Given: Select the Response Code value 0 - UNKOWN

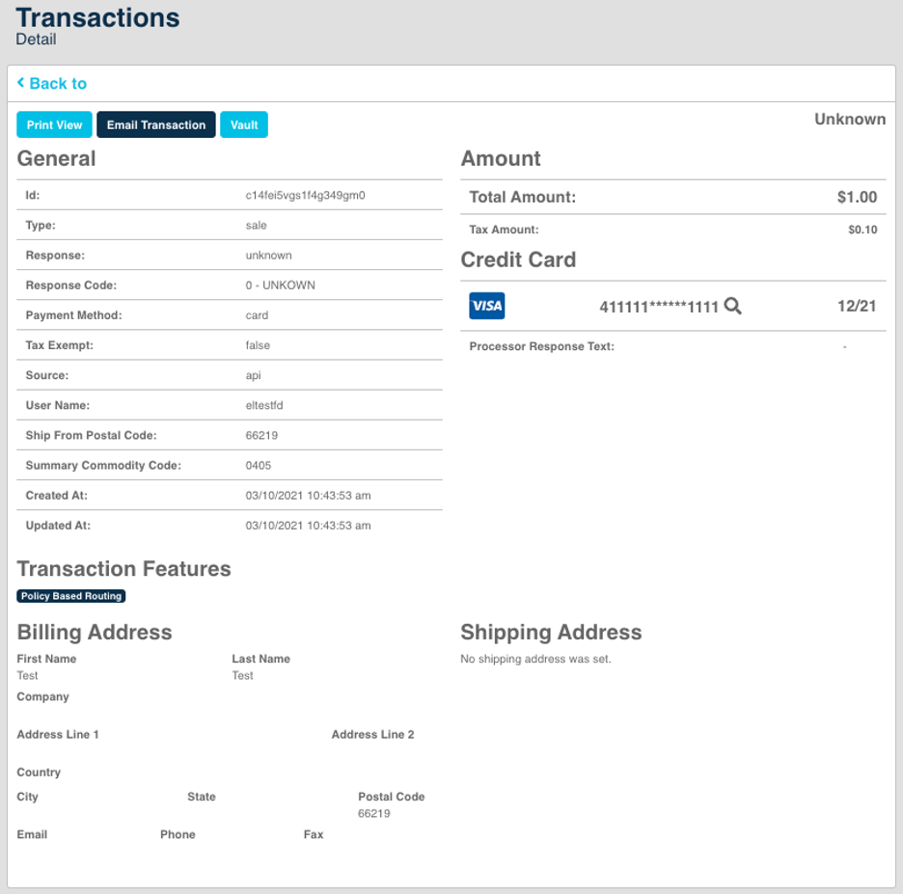Looking at the screenshot, I should point(281,285).
